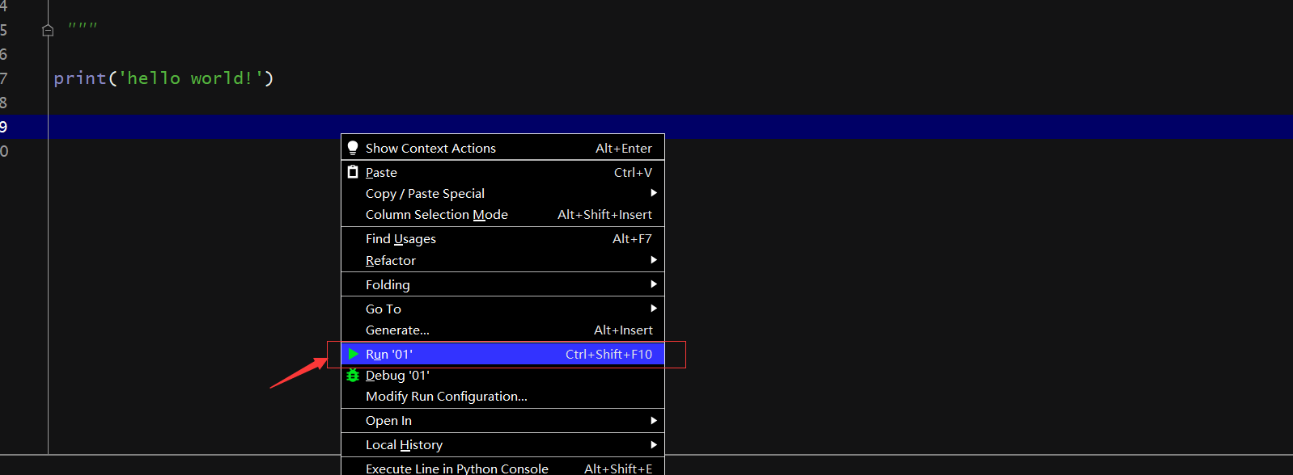Expand the Local History submenu arrow

[654, 444]
